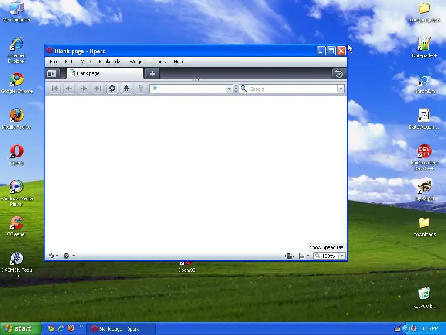The image size is (446, 335).
Task: Select the more programs folder
Action: point(424,12)
